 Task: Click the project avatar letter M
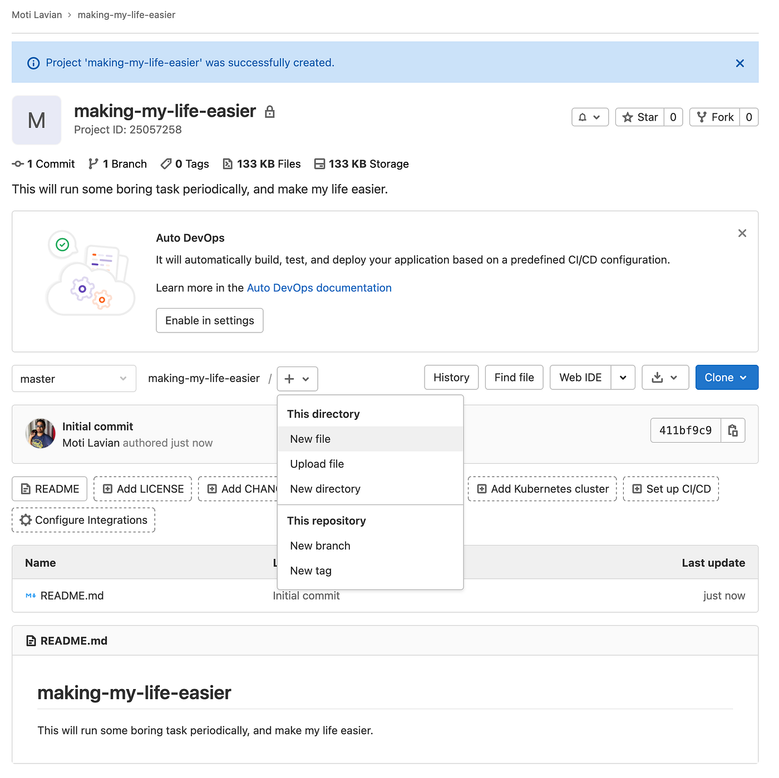pyautogui.click(x=37, y=120)
